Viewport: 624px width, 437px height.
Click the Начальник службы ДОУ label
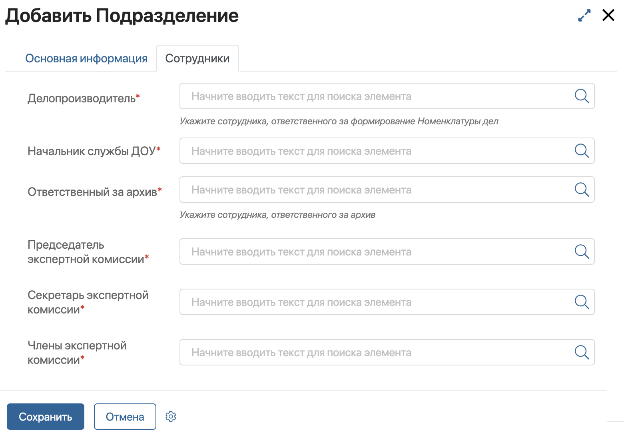pos(94,151)
